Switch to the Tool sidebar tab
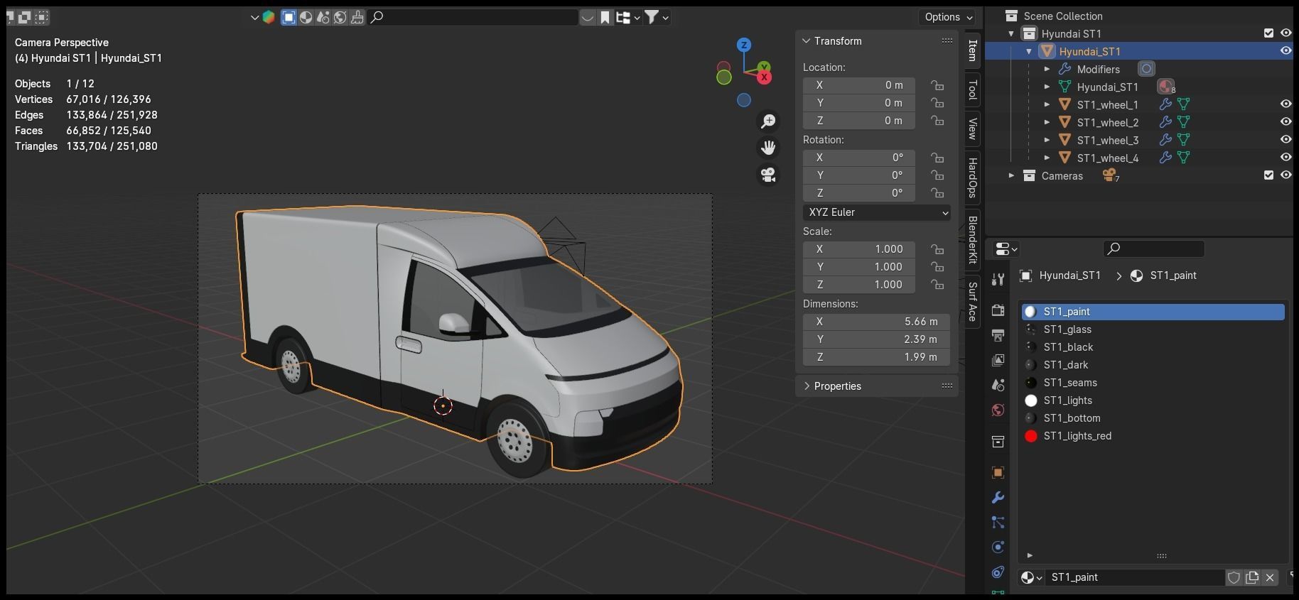 tap(972, 89)
